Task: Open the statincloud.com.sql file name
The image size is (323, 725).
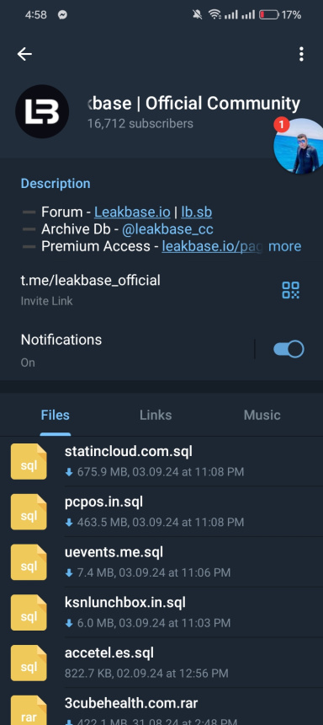Action: (x=129, y=451)
